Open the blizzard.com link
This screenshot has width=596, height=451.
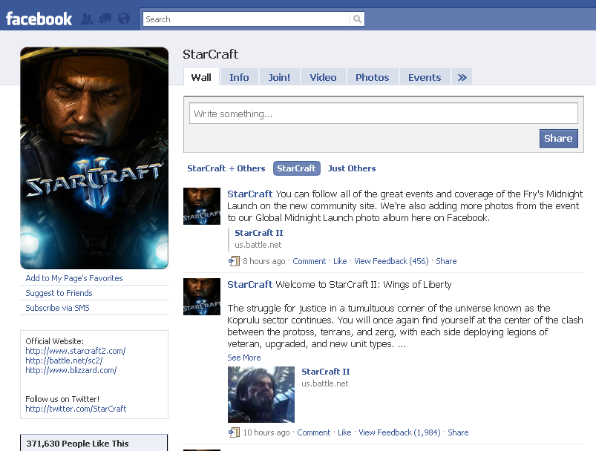pyautogui.click(x=71, y=370)
